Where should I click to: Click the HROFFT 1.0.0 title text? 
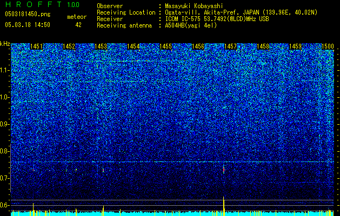(42, 4)
